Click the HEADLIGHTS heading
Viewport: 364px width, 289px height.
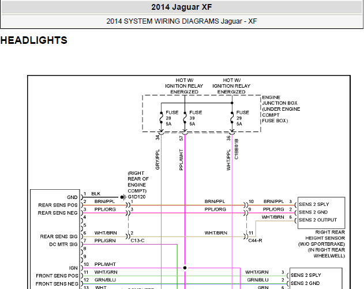point(34,40)
